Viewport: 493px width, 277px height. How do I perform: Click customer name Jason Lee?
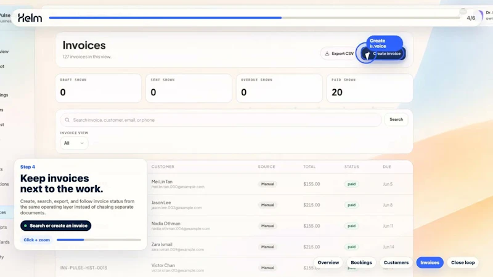(161, 203)
